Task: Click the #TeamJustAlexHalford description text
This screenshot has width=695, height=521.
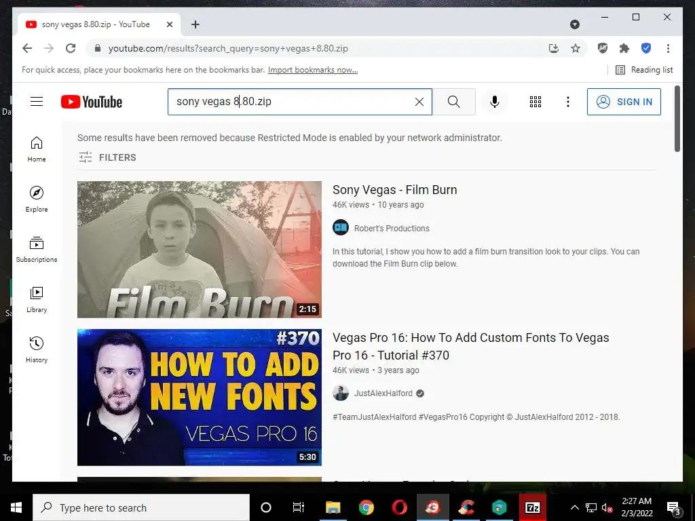Action: pyautogui.click(x=476, y=417)
